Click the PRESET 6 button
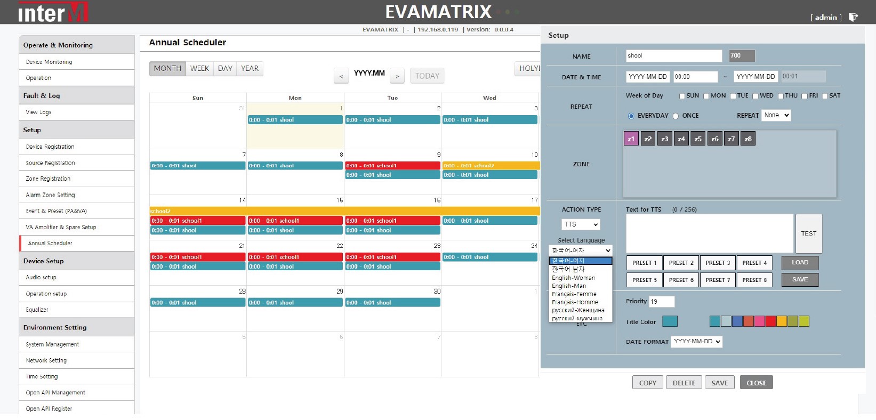The image size is (876, 420). click(681, 280)
